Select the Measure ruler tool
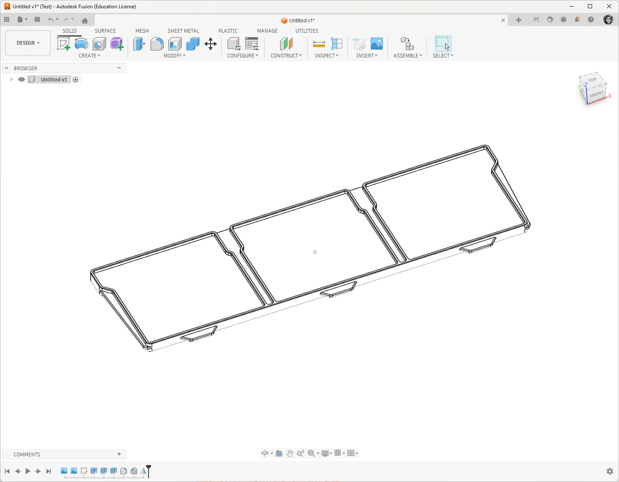The height and width of the screenshot is (482, 619). (319, 44)
